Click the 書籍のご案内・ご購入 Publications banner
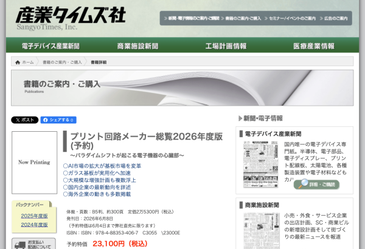This screenshot has width=365, height=249. 182,88
